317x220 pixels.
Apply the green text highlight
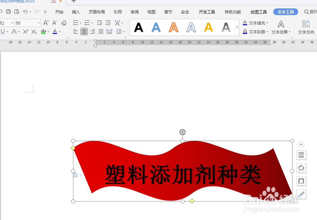43,32
